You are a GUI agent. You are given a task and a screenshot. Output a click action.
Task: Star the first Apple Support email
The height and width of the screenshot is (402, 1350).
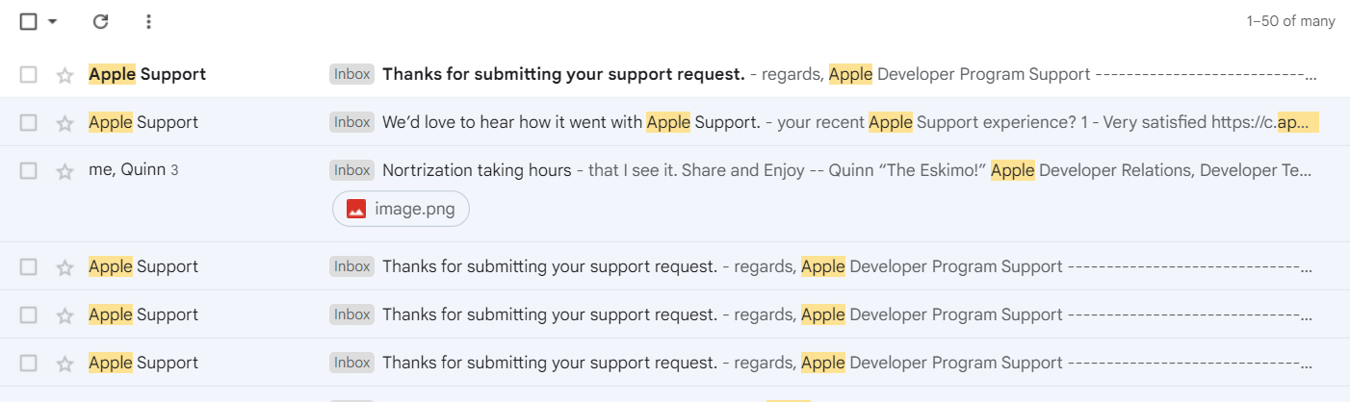65,75
